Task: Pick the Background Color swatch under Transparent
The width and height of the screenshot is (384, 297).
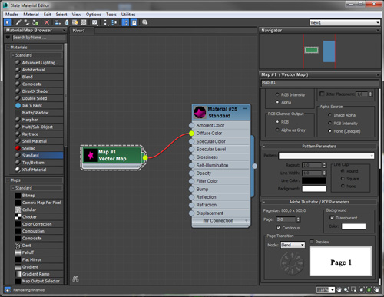Action: pyautogui.click(x=353, y=226)
